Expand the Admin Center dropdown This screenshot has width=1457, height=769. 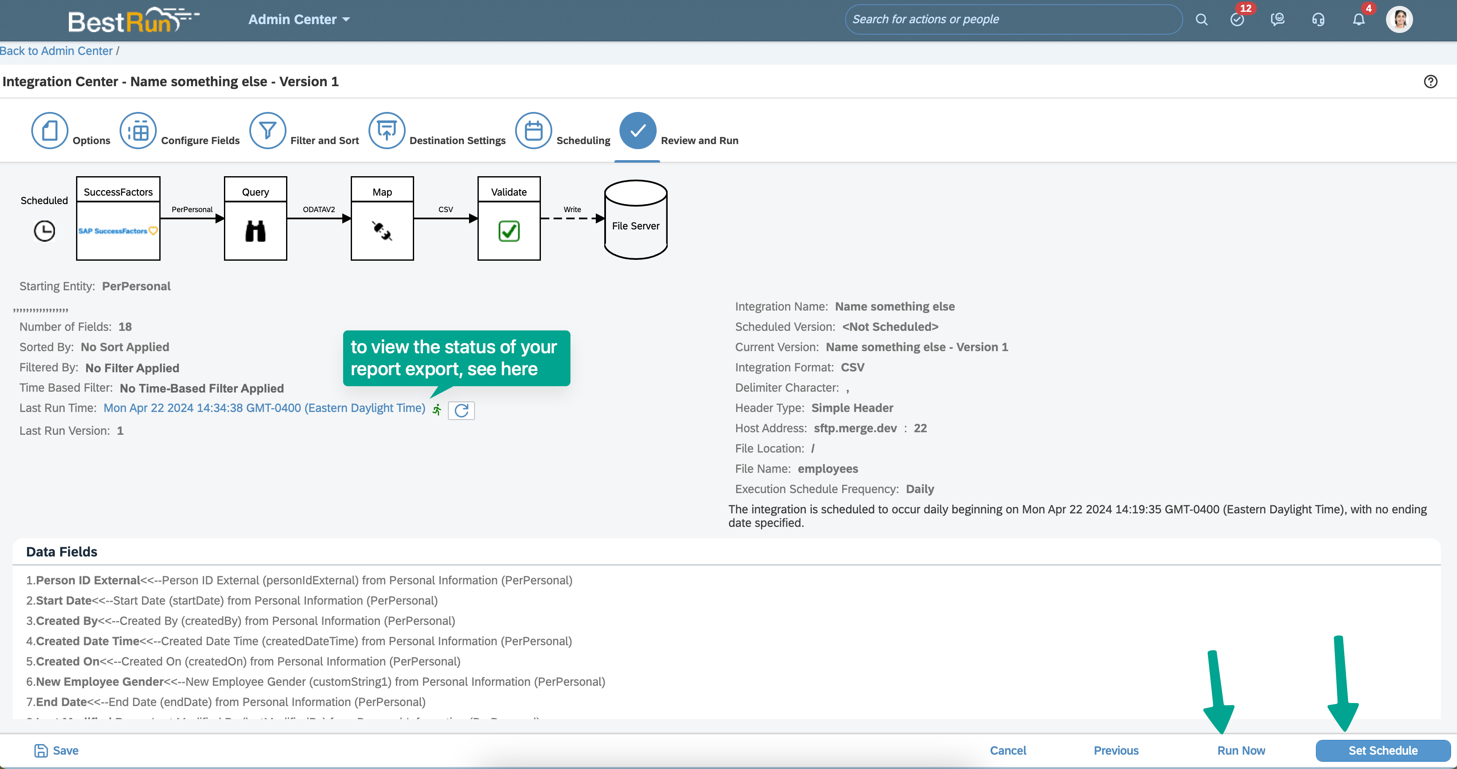(x=299, y=20)
